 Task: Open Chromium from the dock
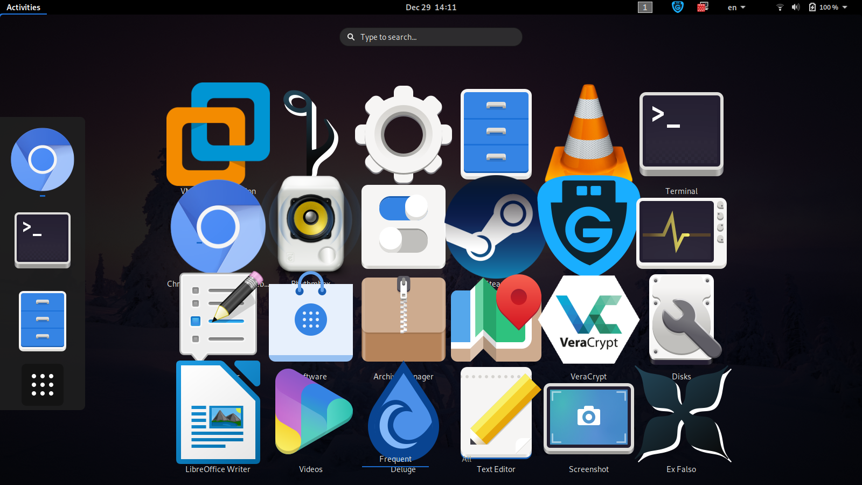click(42, 160)
